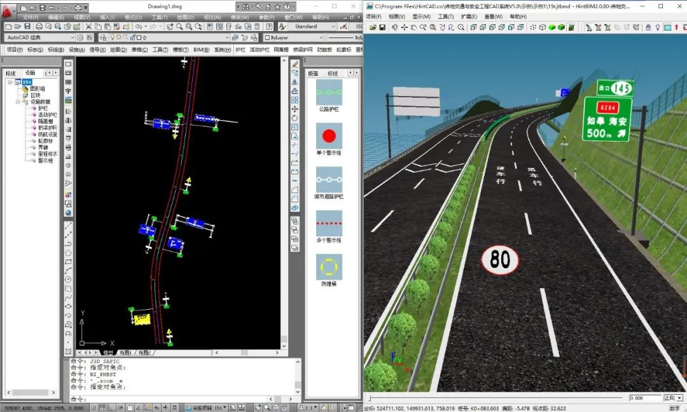The height and width of the screenshot is (412, 687).
Task: Click Save in the AutoCAD quick access toolbar
Action: tap(43, 8)
